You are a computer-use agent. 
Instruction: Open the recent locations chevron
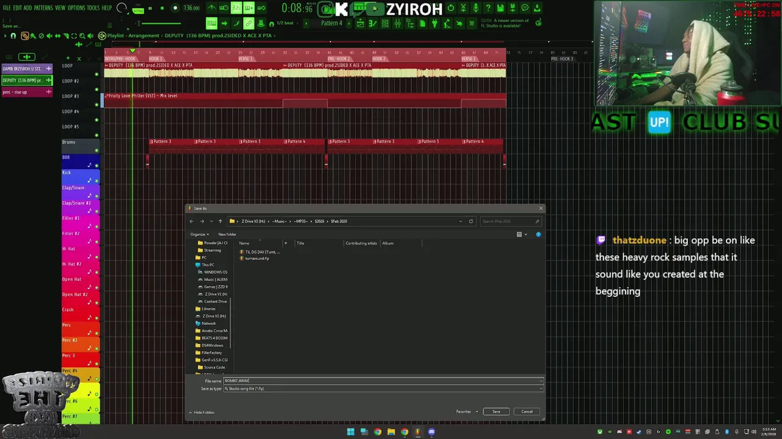211,221
